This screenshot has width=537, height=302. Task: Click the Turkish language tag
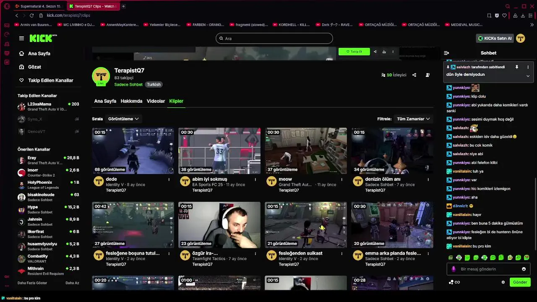[154, 84]
